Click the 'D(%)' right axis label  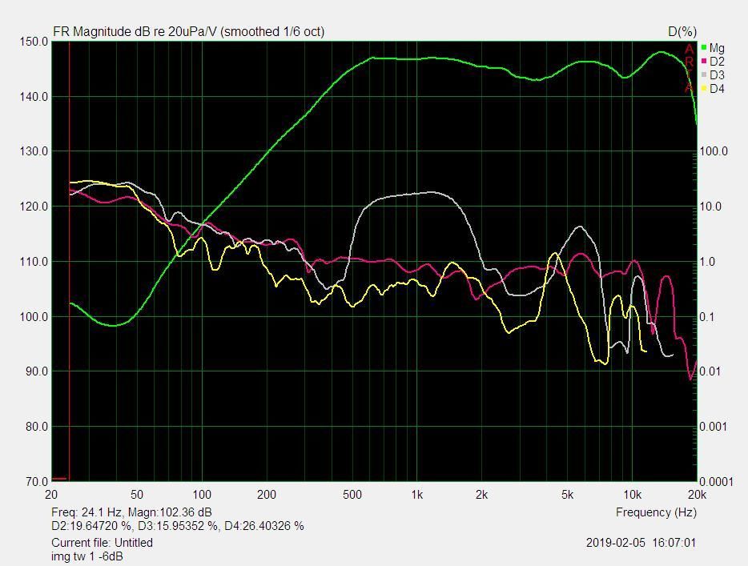click(x=682, y=32)
